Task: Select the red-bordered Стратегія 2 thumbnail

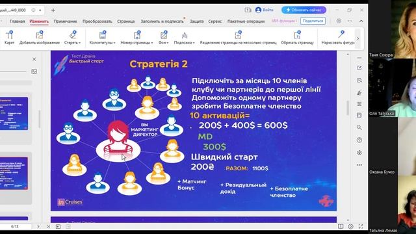Action: click(14, 173)
